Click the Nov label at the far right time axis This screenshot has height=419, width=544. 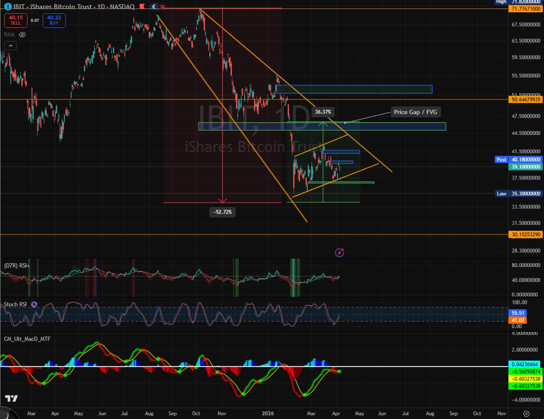(x=501, y=413)
